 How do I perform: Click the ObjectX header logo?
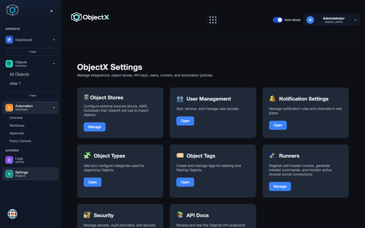pyautogui.click(x=90, y=17)
